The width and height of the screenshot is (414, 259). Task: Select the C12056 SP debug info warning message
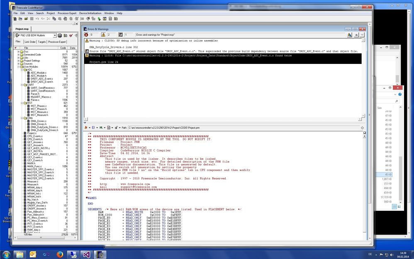pyautogui.click(x=223, y=44)
